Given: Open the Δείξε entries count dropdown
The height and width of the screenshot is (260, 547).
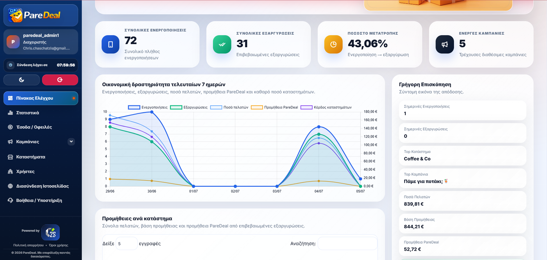Looking at the screenshot, I should pos(126,244).
